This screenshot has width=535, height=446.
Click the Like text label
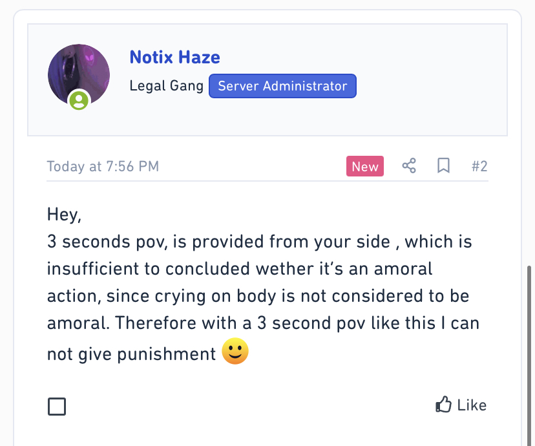coord(472,405)
